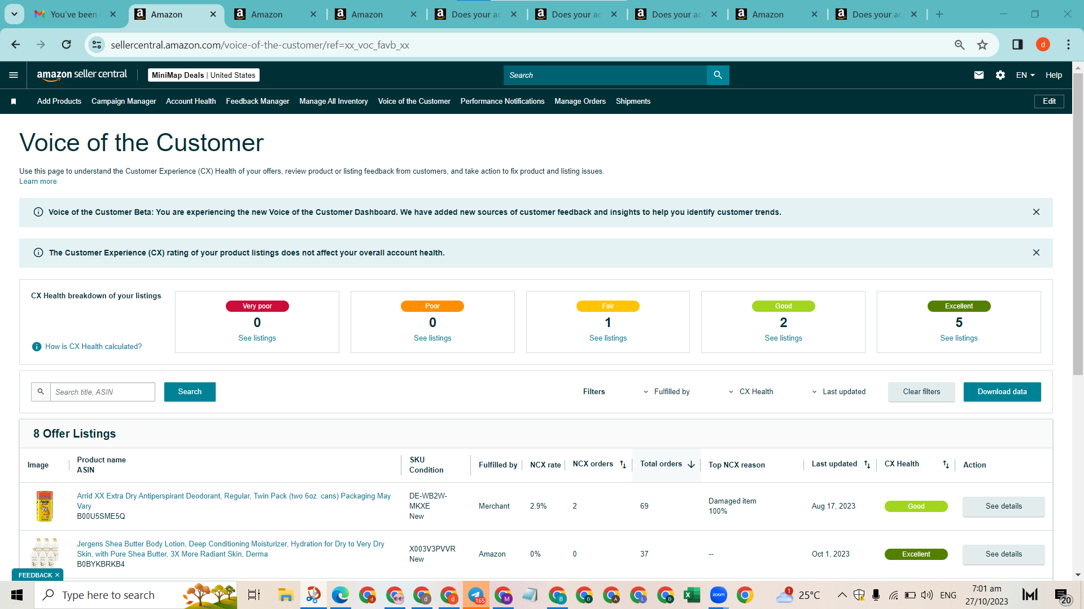Close the FEEDBACK tab with its X
Screen dimensions: 1084x609
tap(57, 575)
